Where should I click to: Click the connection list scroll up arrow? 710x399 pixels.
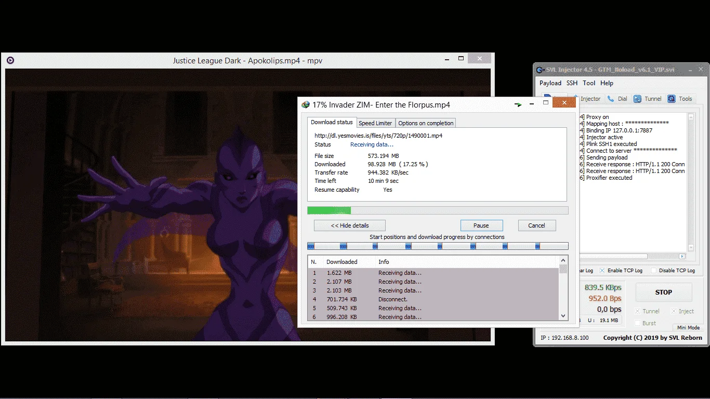[x=563, y=260]
